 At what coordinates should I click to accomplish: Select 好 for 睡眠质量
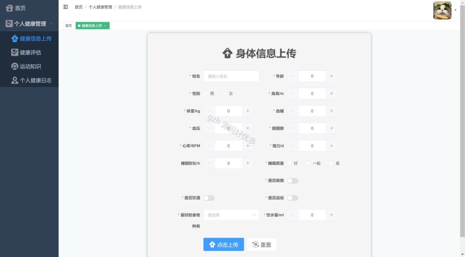(289, 163)
